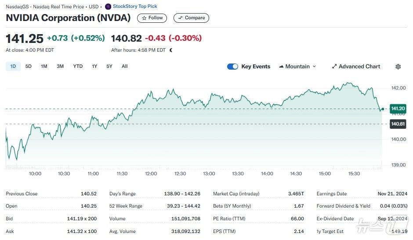Click the Mountain chart type icon
Screen dimensions: 413x240
tap(281, 67)
